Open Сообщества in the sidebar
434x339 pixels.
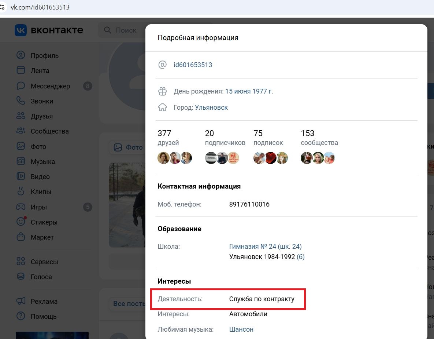(49, 131)
